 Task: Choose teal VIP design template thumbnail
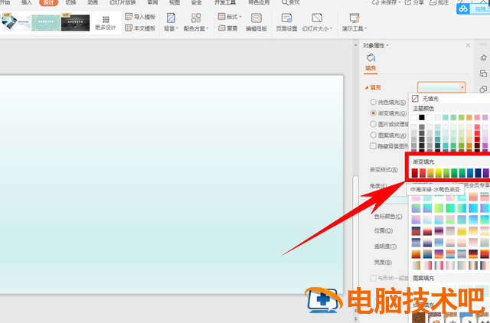coord(46,22)
